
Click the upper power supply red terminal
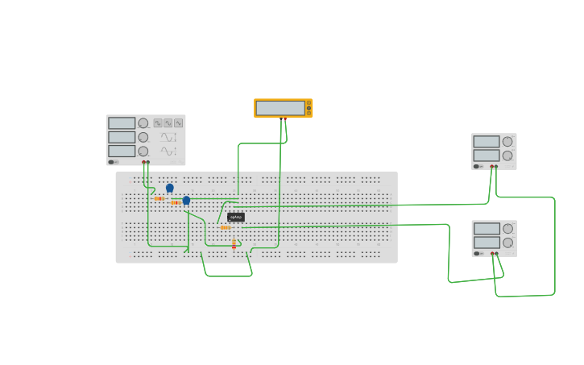pos(491,167)
